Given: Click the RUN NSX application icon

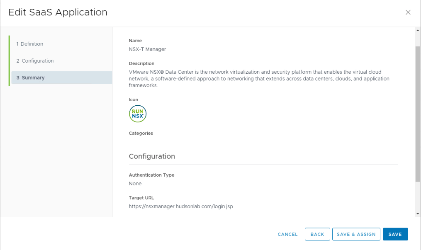Looking at the screenshot, I should click(x=138, y=114).
